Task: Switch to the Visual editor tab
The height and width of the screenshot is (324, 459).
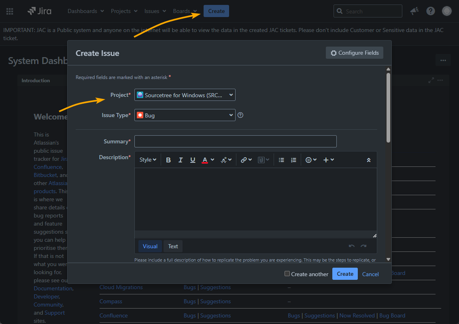Action: click(x=150, y=246)
